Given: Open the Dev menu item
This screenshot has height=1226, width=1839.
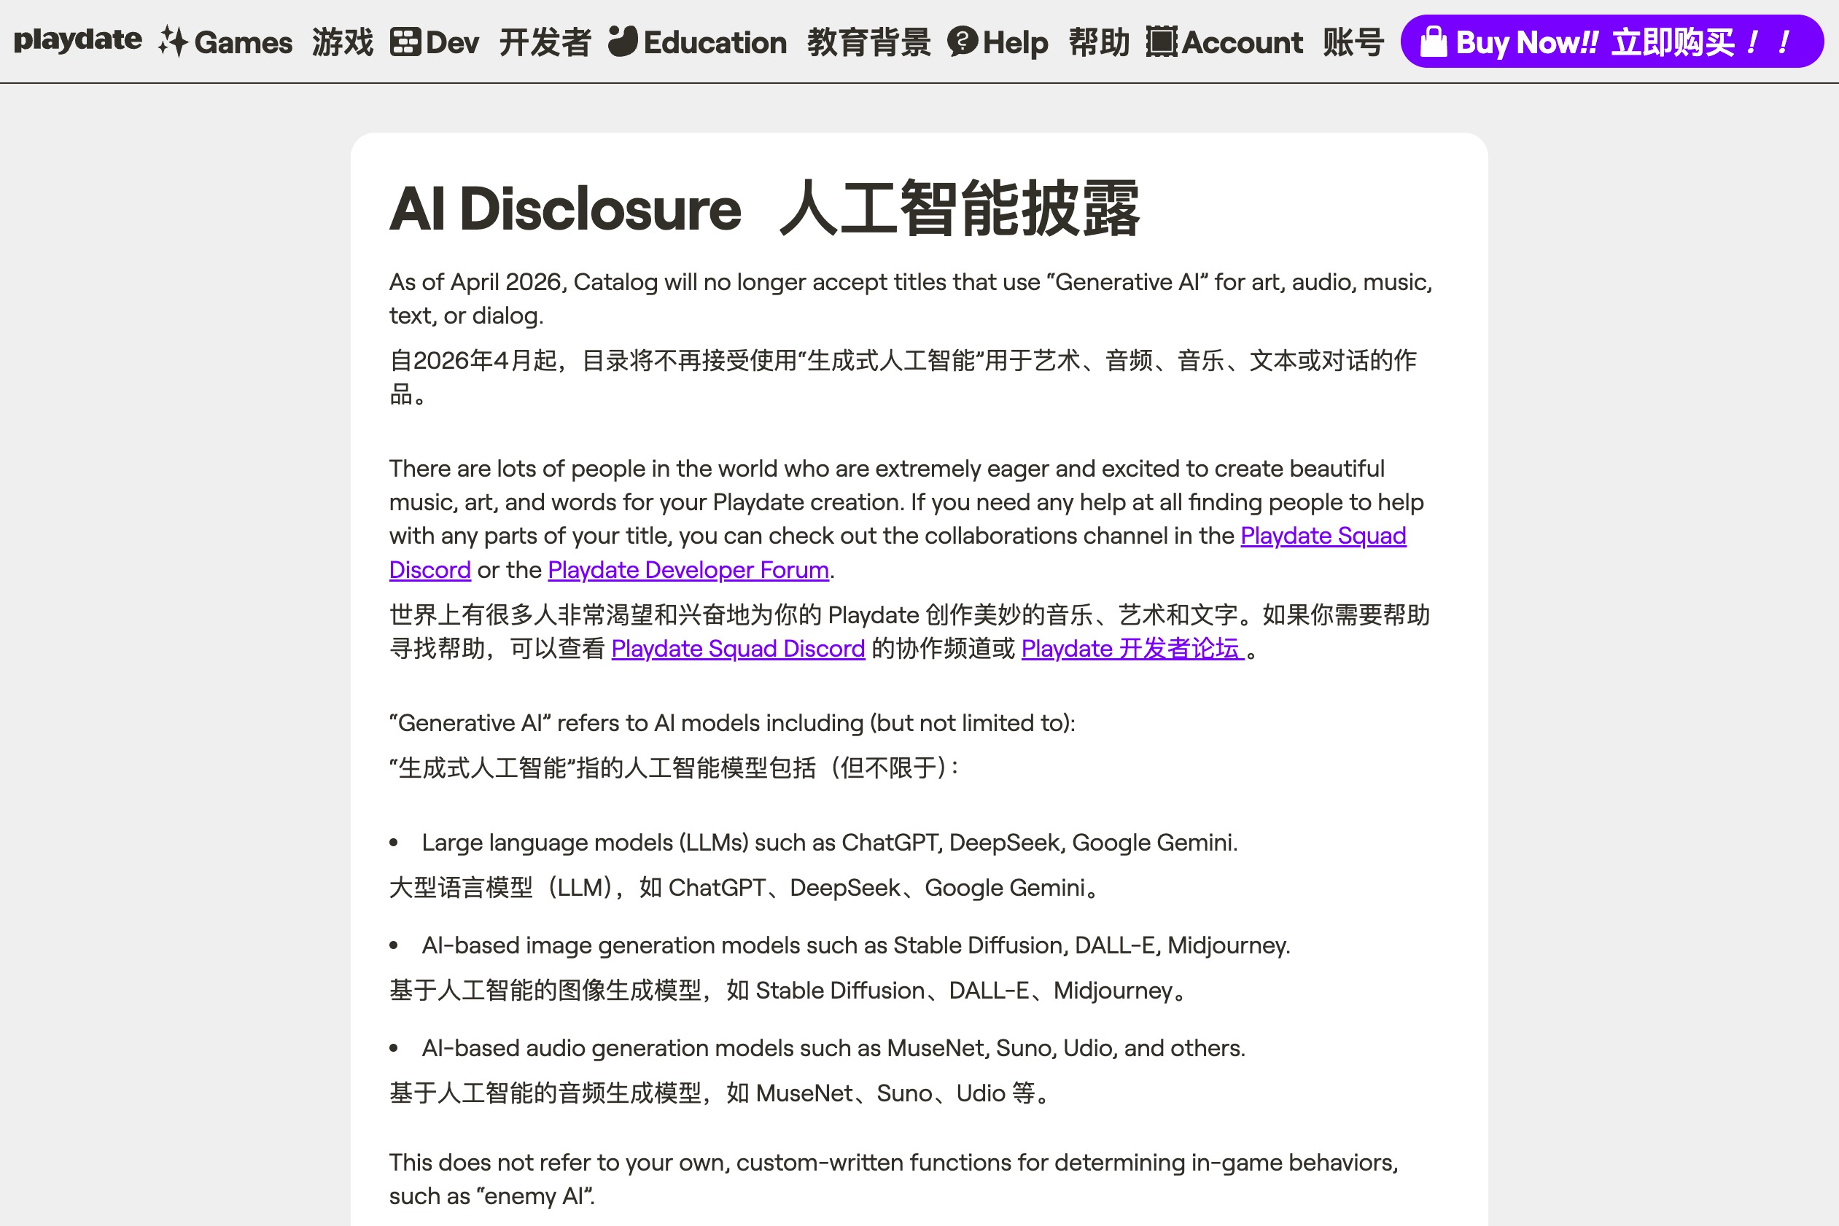Looking at the screenshot, I should (x=452, y=42).
